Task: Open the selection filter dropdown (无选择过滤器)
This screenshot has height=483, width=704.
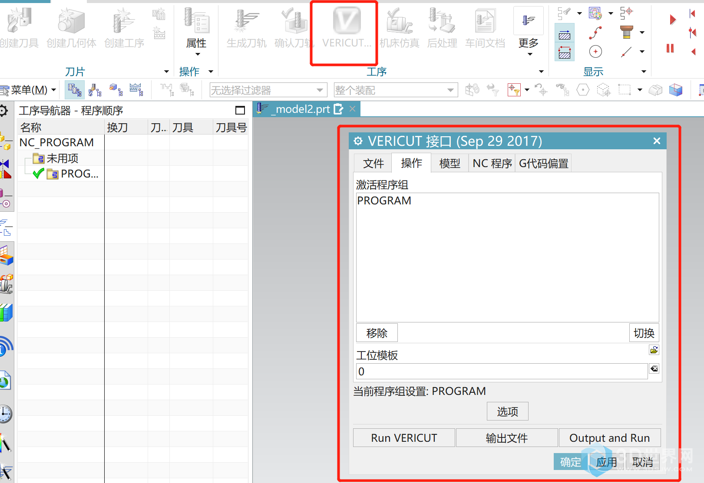Action: coord(268,90)
